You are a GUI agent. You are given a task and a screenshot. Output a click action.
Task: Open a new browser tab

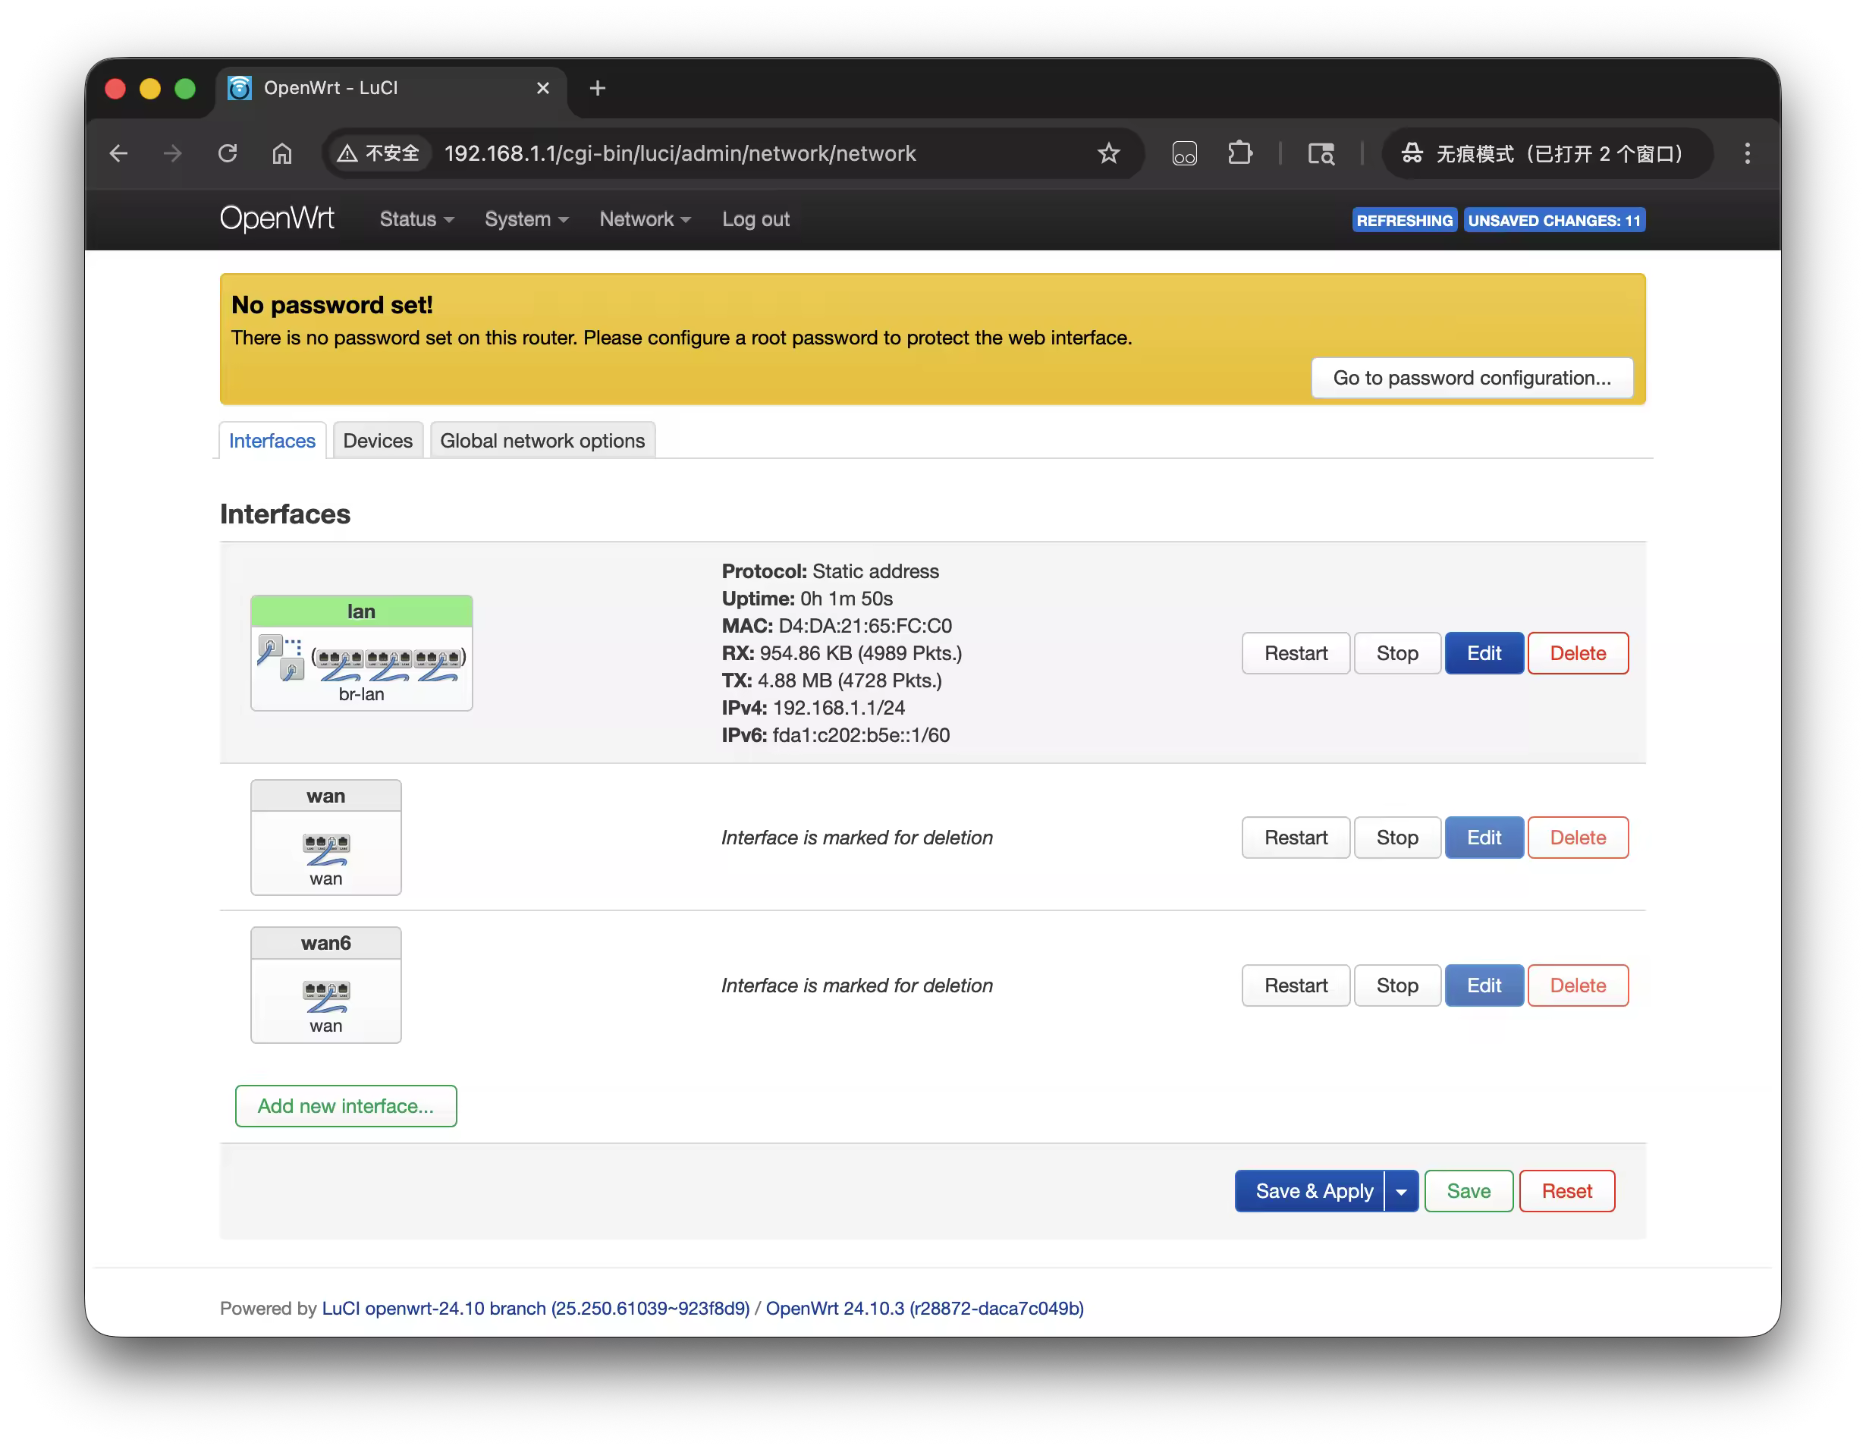pos(598,88)
